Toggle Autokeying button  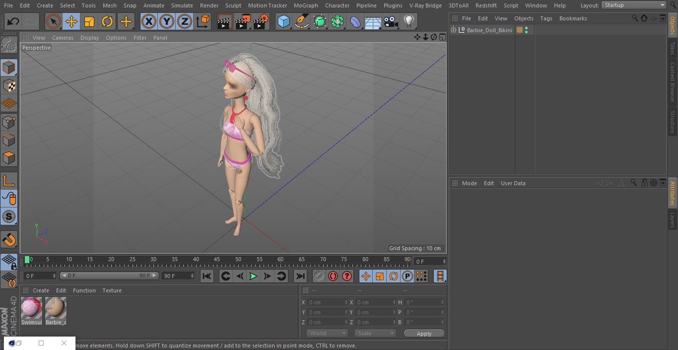[x=333, y=277]
